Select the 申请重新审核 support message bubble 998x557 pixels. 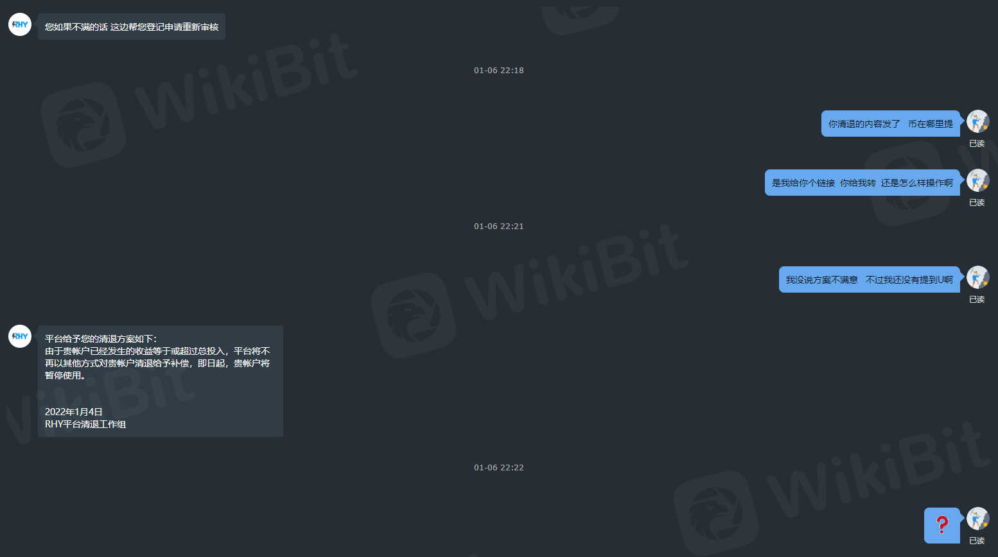coord(132,27)
